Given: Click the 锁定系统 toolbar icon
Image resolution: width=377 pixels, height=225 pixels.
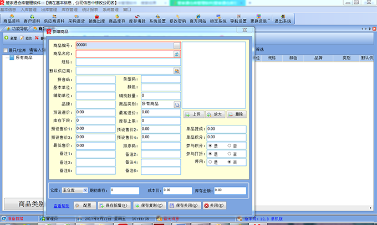Looking at the screenshot, I should (218, 17).
